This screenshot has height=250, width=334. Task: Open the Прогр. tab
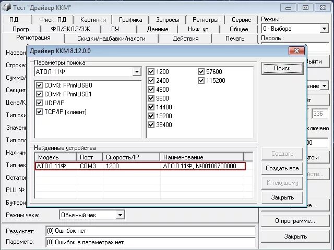coord(21,29)
